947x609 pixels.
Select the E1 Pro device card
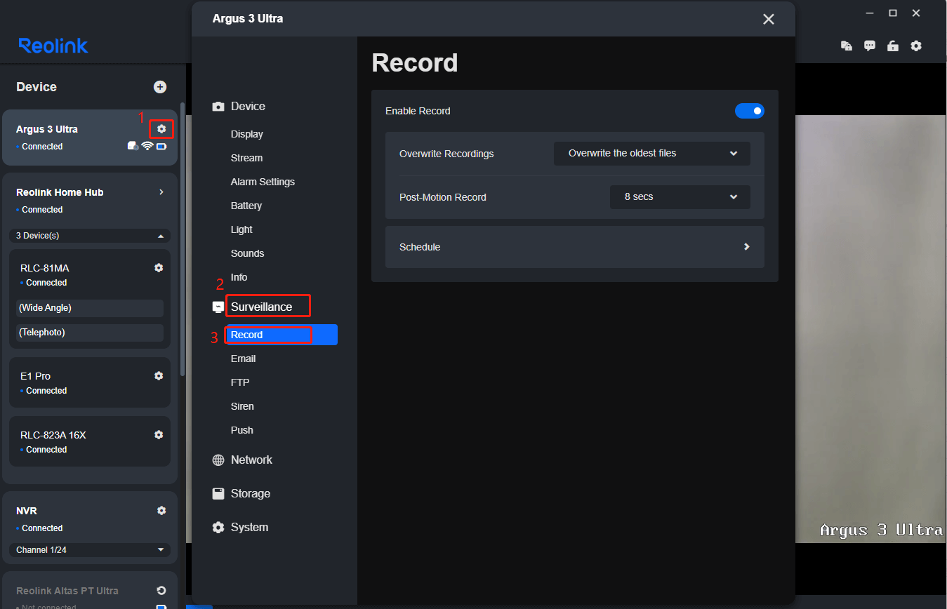(90, 382)
